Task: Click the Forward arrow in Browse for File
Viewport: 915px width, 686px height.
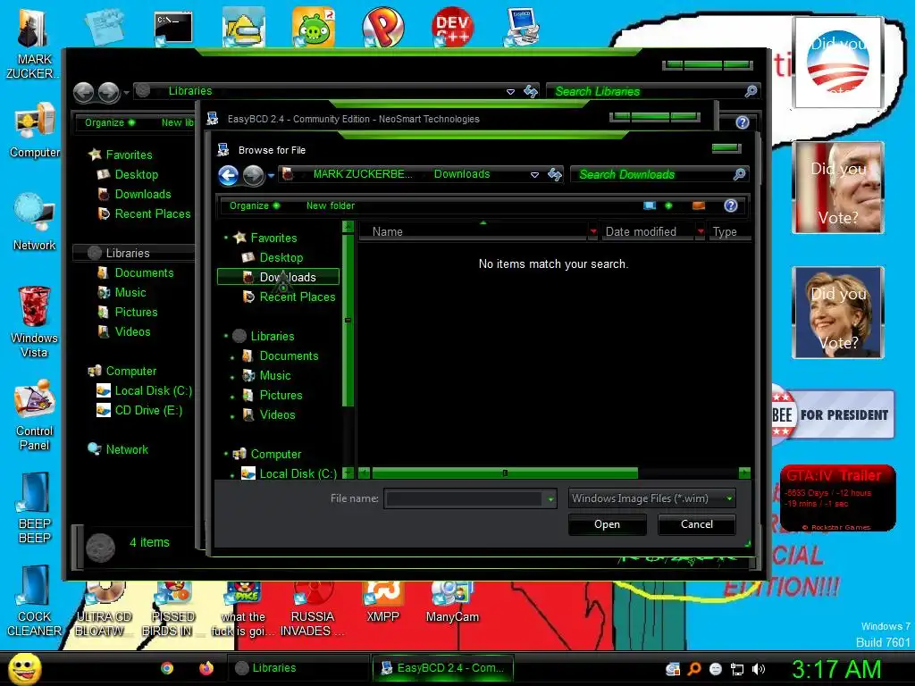Action: pyautogui.click(x=253, y=175)
